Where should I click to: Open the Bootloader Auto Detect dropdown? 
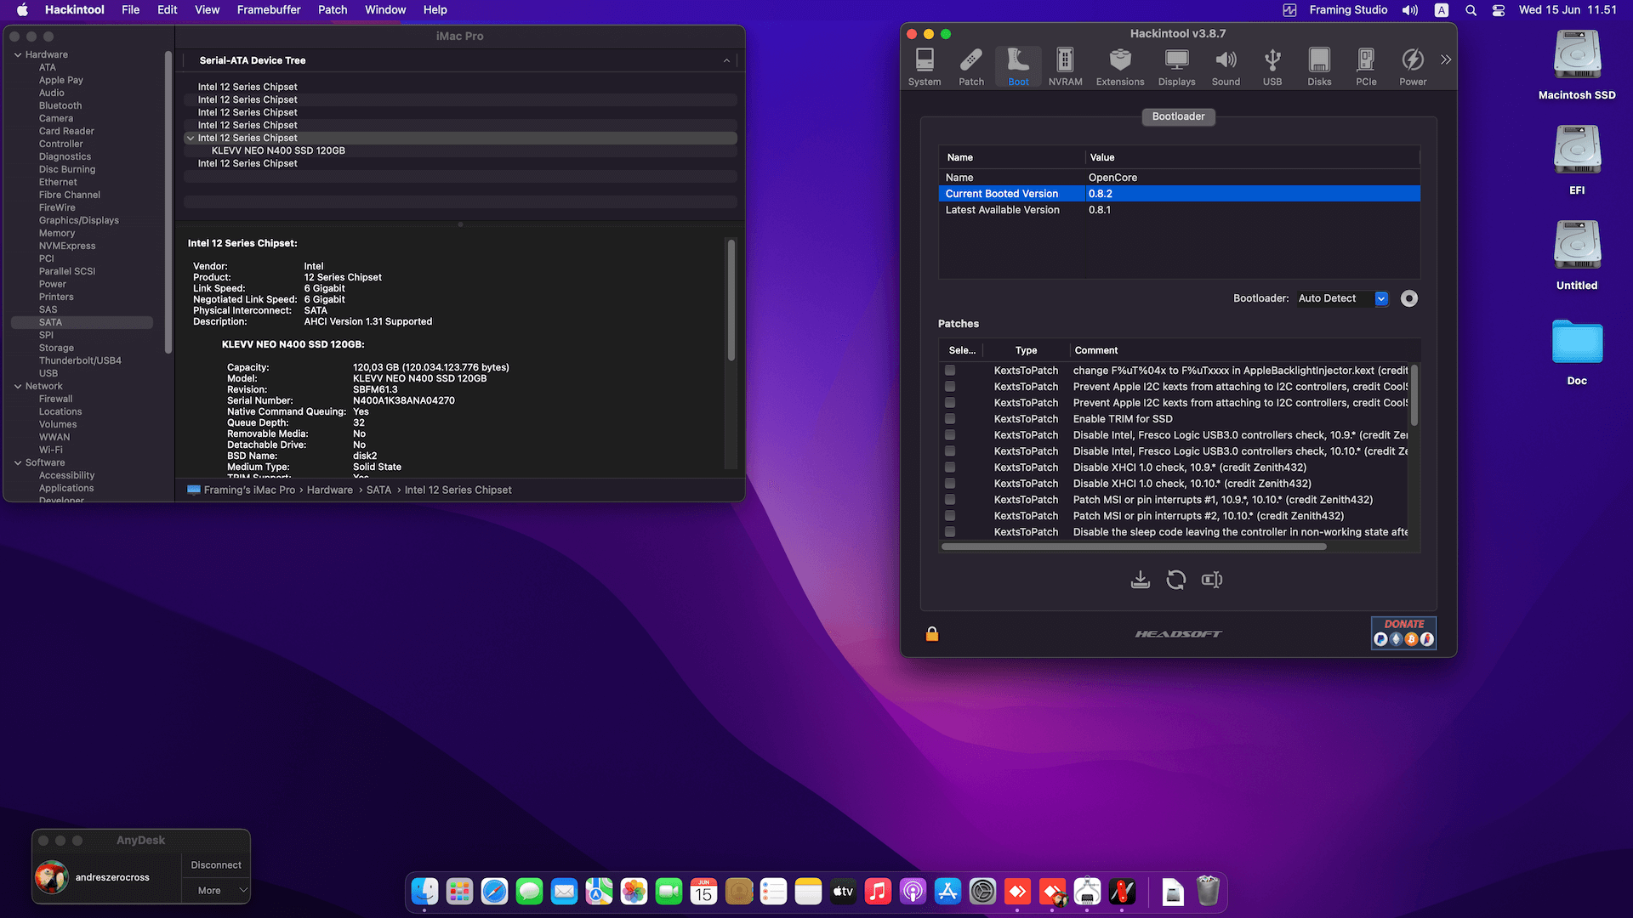pos(1342,298)
